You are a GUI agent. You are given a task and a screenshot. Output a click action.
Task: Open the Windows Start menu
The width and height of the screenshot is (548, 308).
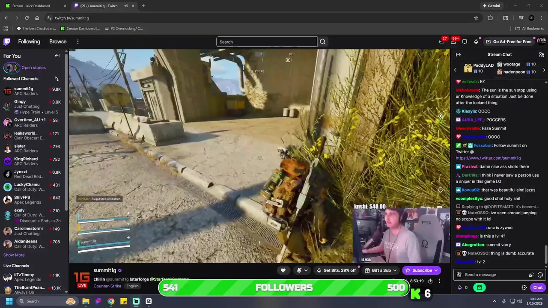(x=9, y=301)
